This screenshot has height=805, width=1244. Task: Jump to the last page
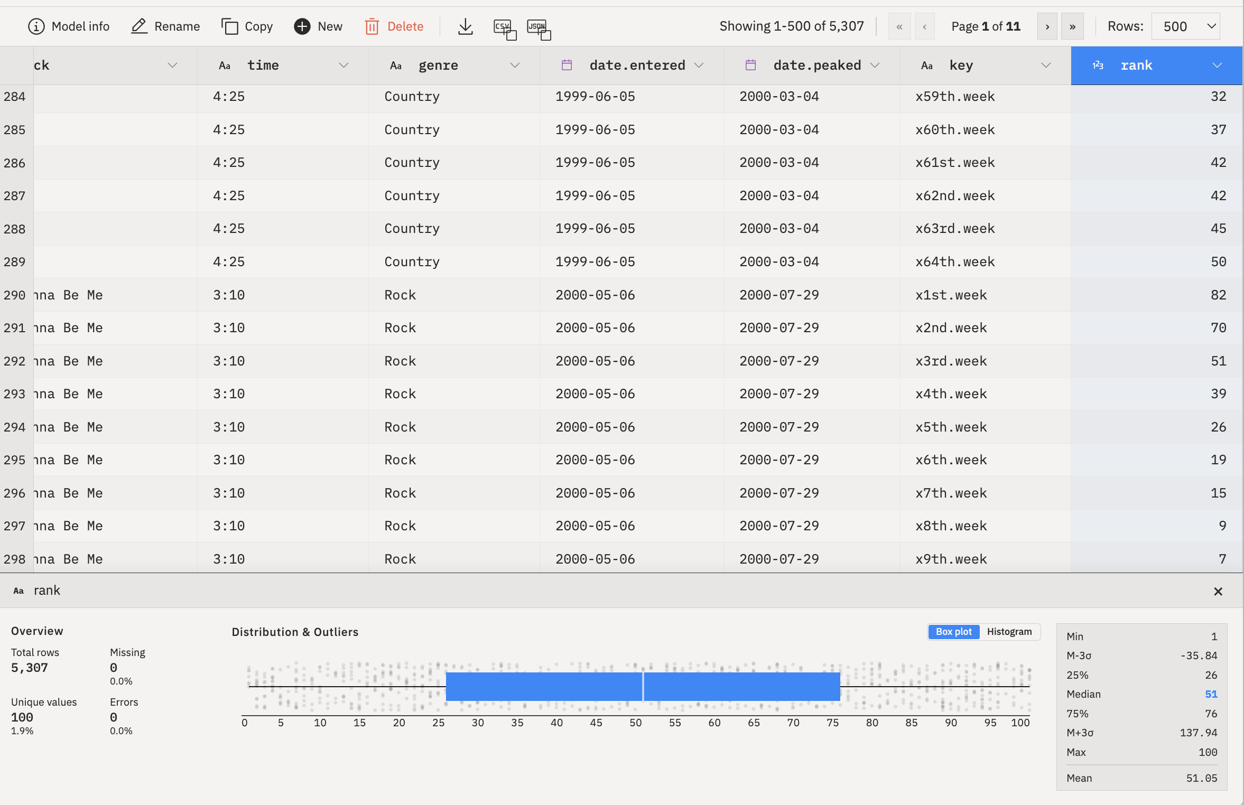(x=1072, y=26)
